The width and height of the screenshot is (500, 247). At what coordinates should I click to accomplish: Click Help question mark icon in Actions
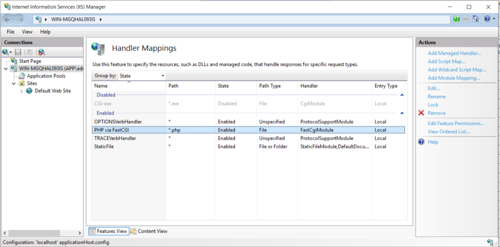[421, 142]
